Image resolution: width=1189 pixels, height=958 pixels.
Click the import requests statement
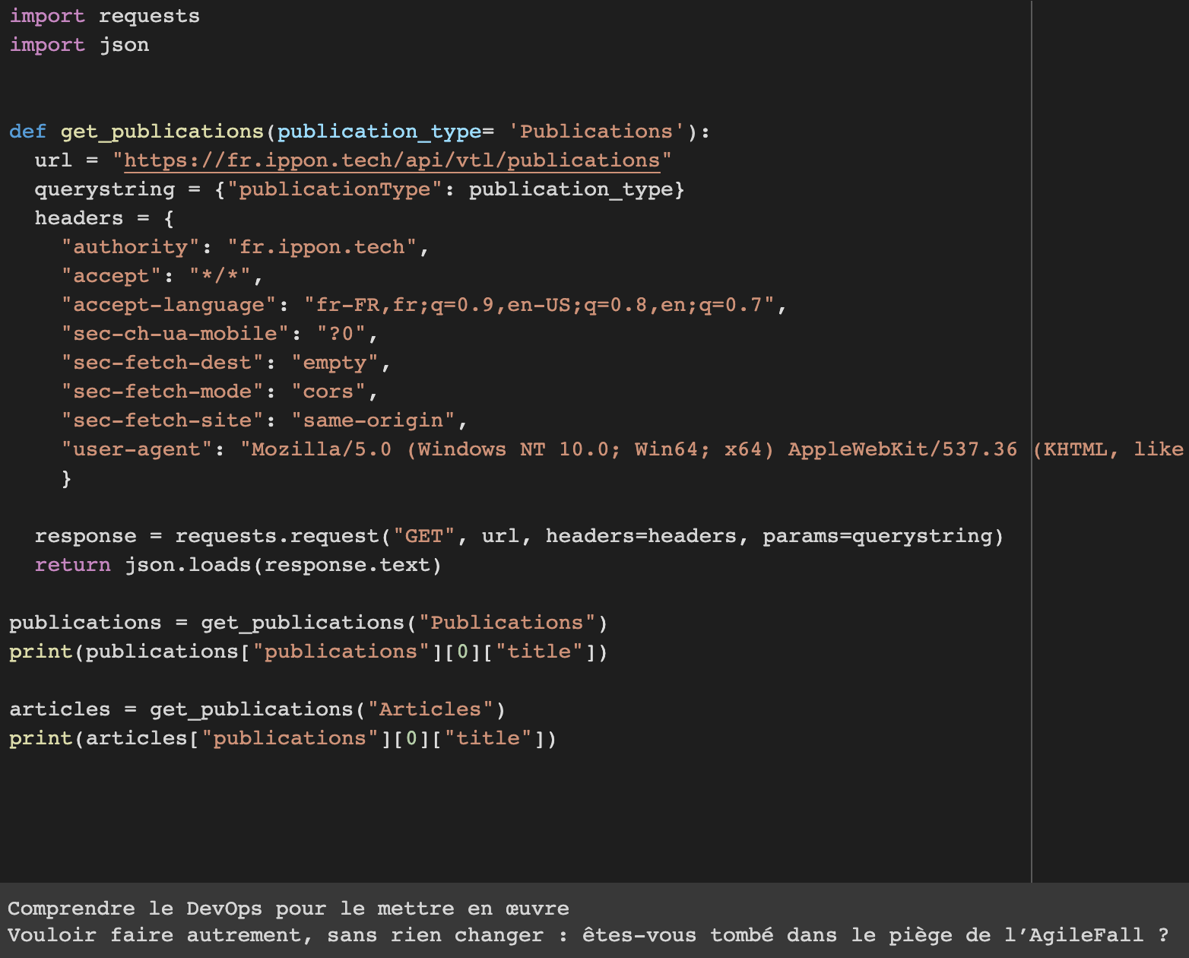point(104,15)
